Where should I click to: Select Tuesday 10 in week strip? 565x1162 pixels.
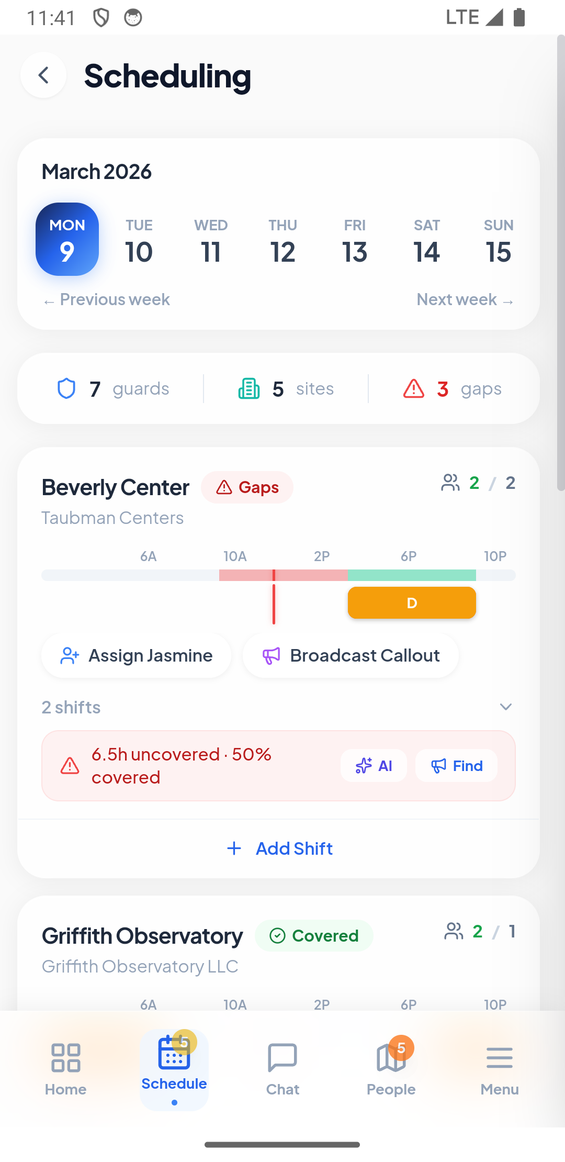point(139,241)
